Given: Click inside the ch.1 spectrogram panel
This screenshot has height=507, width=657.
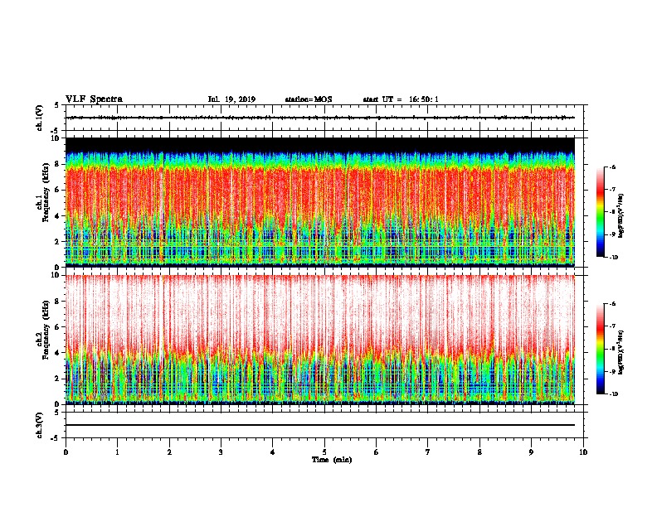Looking at the screenshot, I should (x=320, y=202).
